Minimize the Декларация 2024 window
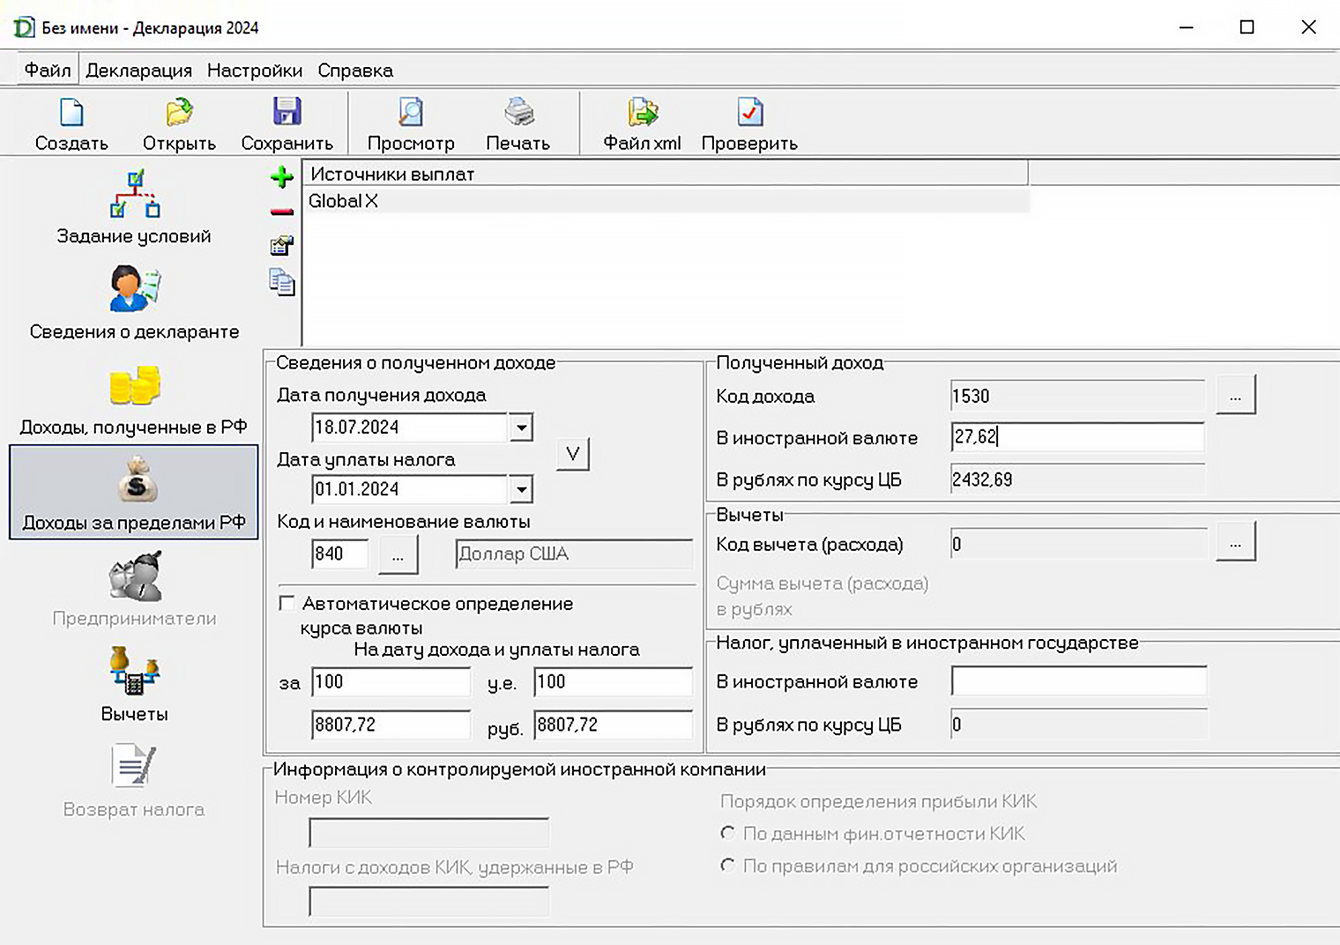 point(1187,27)
